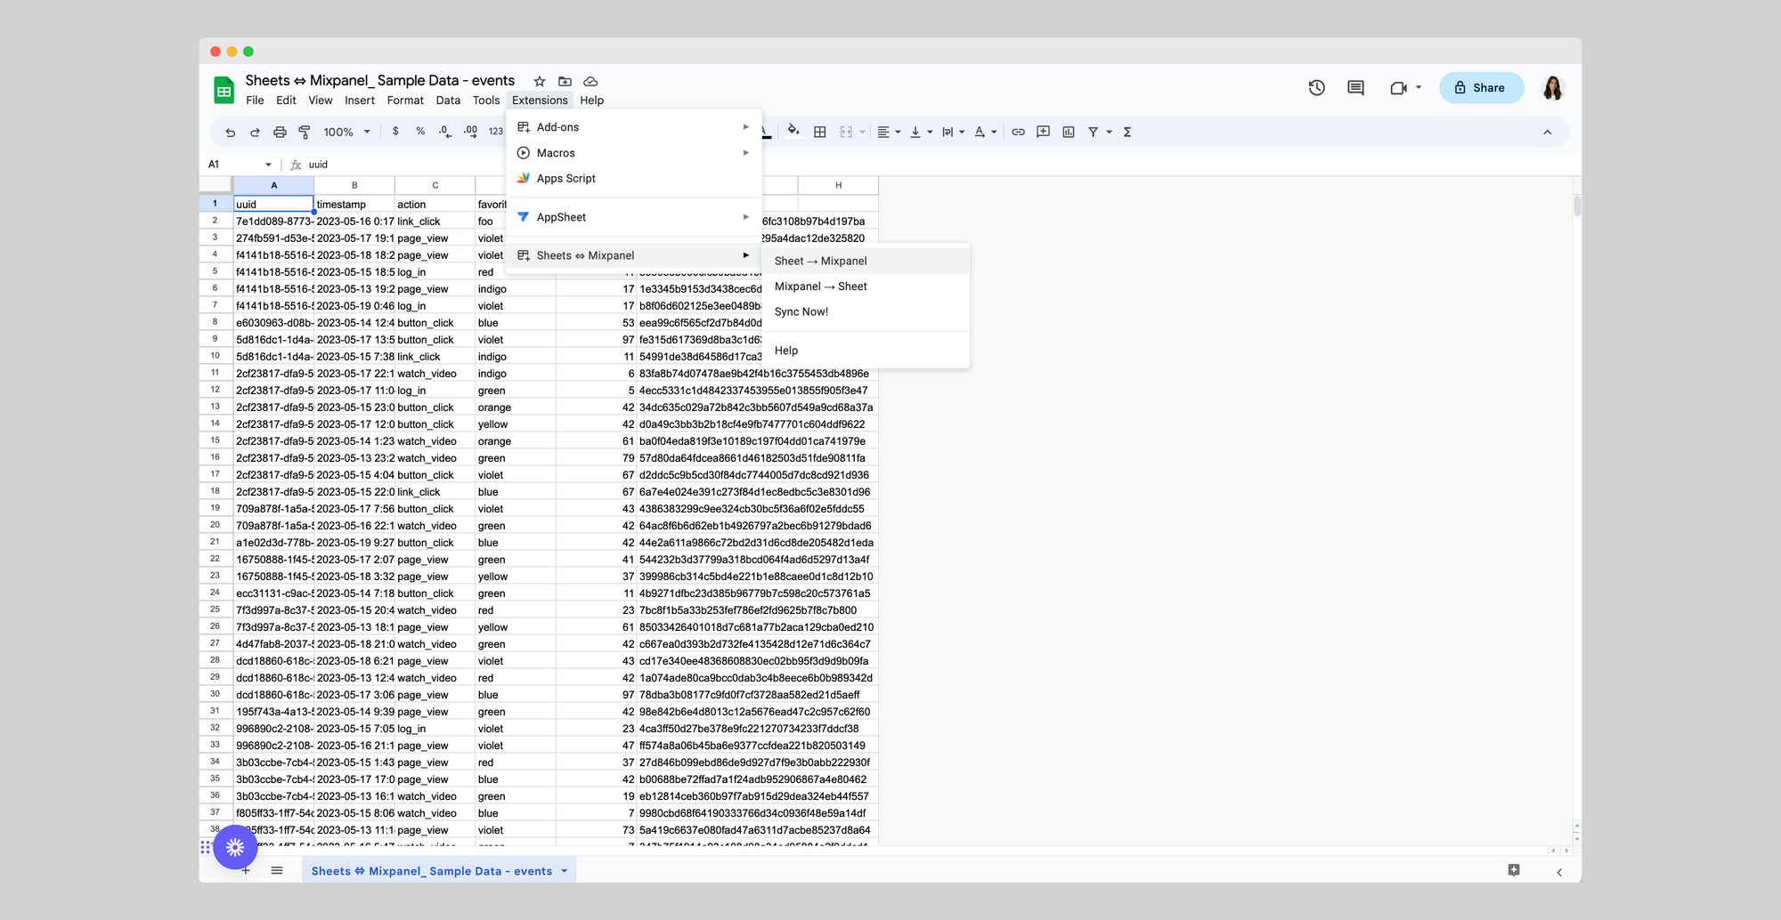The image size is (1781, 920).
Task: Click the Share button
Action: point(1481,87)
